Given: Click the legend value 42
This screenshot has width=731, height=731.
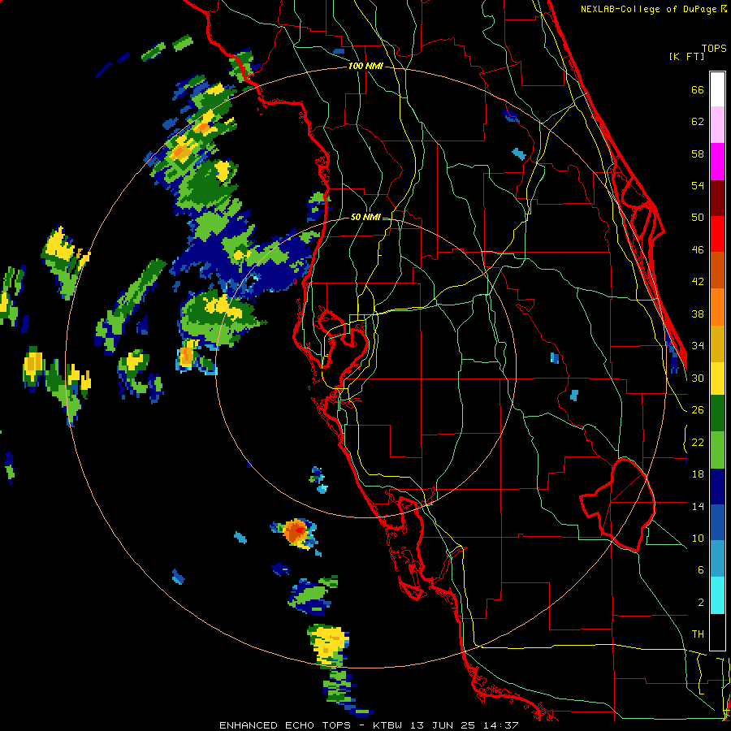Looking at the screenshot, I should (698, 282).
